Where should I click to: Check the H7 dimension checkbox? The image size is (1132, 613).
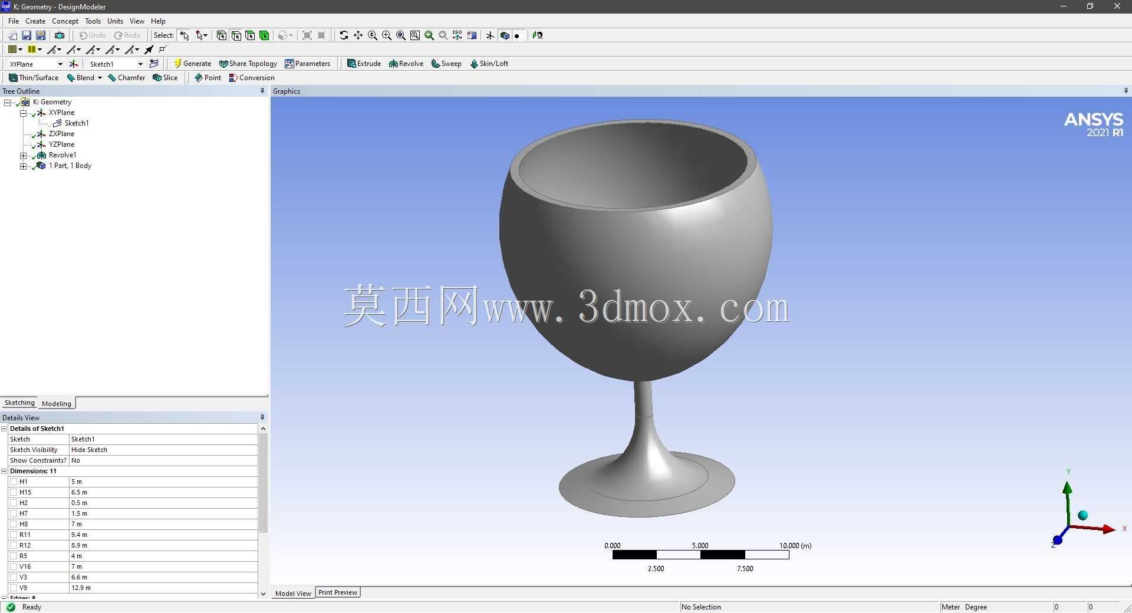coord(14,513)
